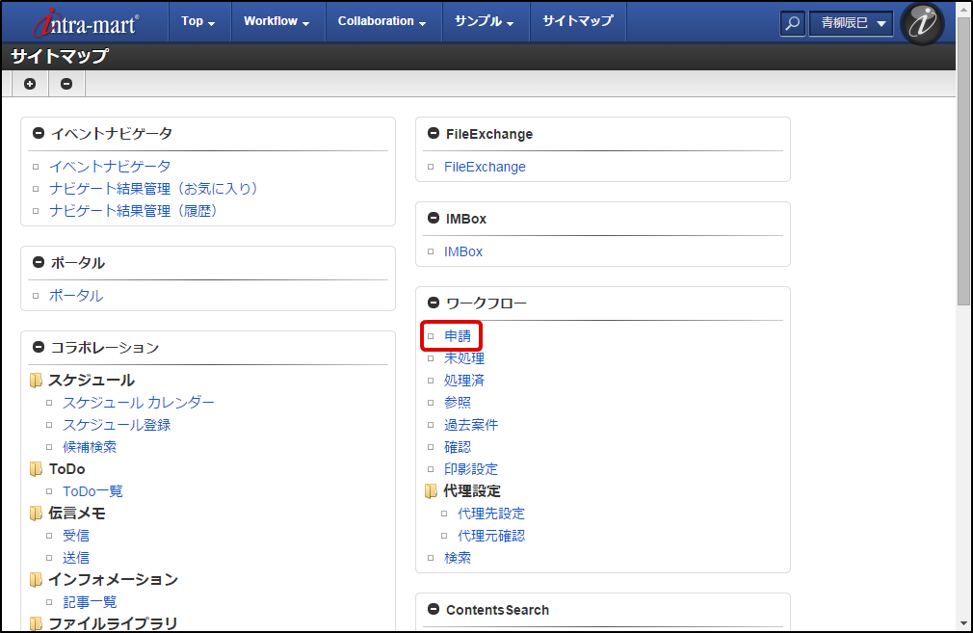Click the 未処理 link
The width and height of the screenshot is (973, 633).
click(x=464, y=358)
